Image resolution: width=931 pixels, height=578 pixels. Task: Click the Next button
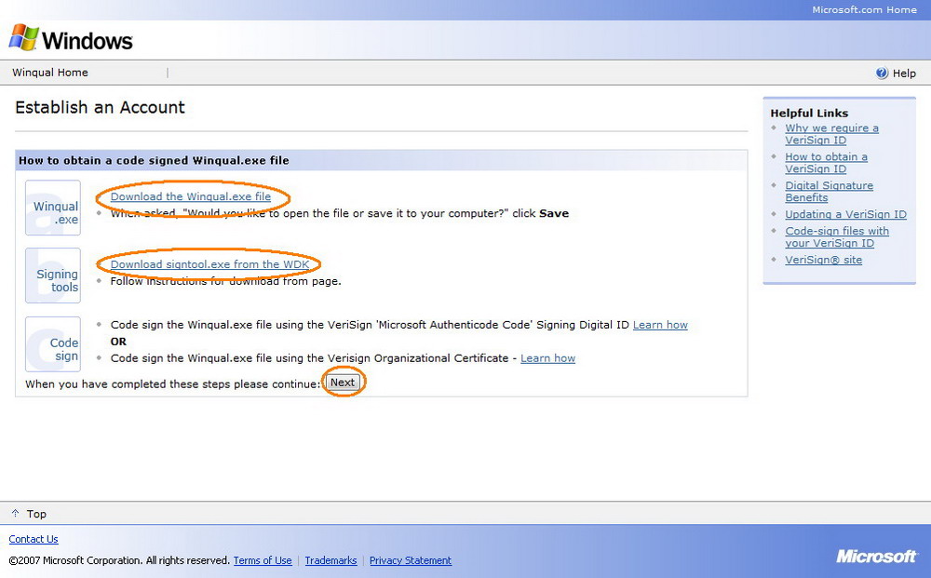pyautogui.click(x=343, y=383)
